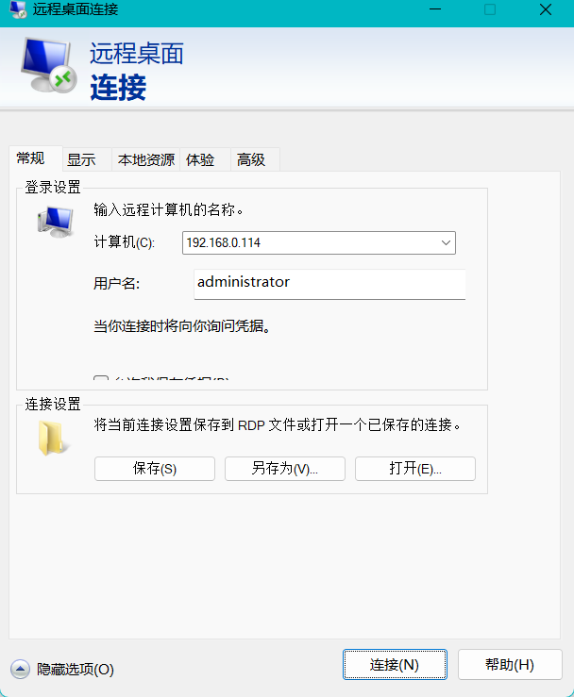This screenshot has width=574, height=697.
Task: Collapse options via the 隐藏选项 arrow icon
Action: pyautogui.click(x=21, y=669)
